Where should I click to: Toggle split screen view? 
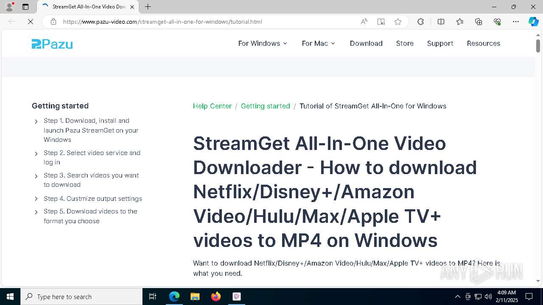pos(441,22)
